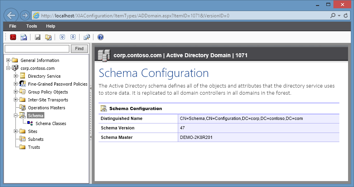The image size is (354, 187).
Task: Click the Operations Masters icon
Action: (23, 107)
